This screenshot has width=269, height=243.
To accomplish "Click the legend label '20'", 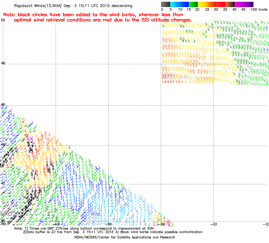I will (197, 10).
